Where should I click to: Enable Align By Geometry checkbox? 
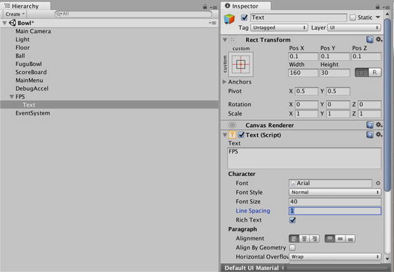coord(292,248)
